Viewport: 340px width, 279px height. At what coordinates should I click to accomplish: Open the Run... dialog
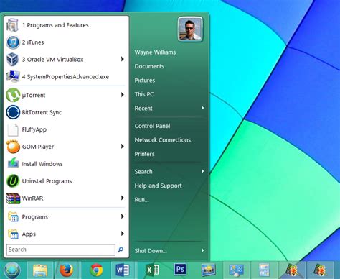click(141, 200)
